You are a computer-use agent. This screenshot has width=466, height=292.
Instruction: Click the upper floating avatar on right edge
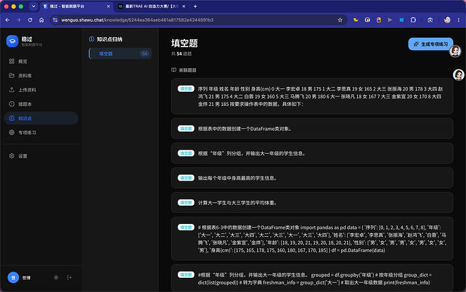coord(455,51)
